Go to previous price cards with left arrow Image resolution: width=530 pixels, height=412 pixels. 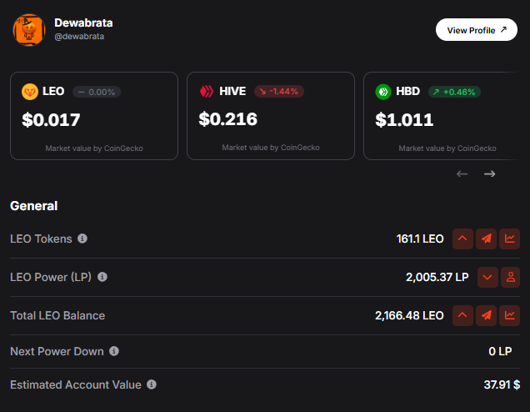pyautogui.click(x=462, y=173)
